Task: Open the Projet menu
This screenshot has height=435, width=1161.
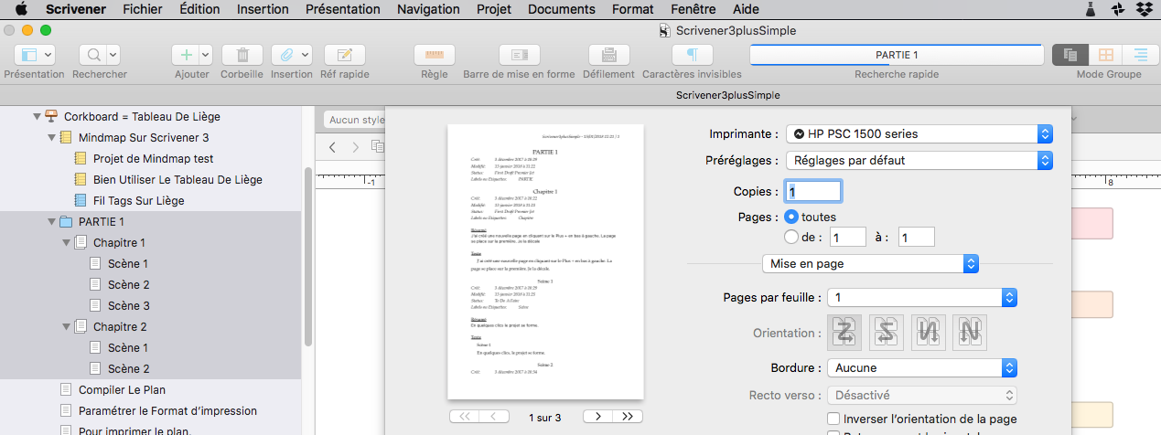Action: pyautogui.click(x=494, y=9)
